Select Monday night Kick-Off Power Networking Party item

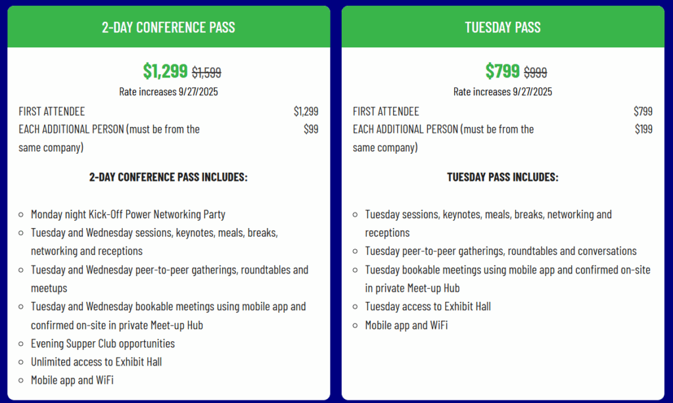pyautogui.click(x=128, y=214)
